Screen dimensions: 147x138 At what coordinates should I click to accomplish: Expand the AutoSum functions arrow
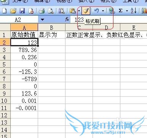click(x=127, y=11)
